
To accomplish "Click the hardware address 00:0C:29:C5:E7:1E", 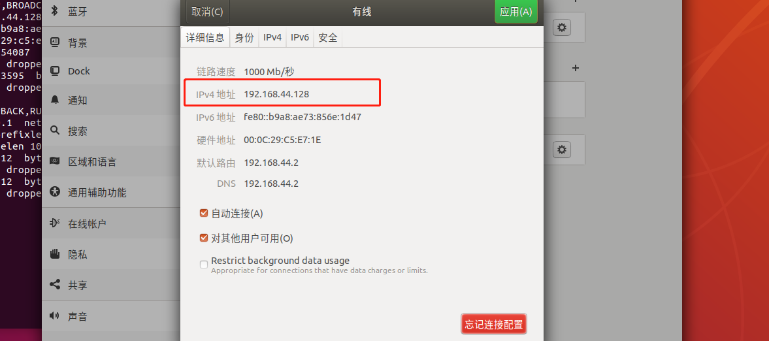I will (282, 140).
